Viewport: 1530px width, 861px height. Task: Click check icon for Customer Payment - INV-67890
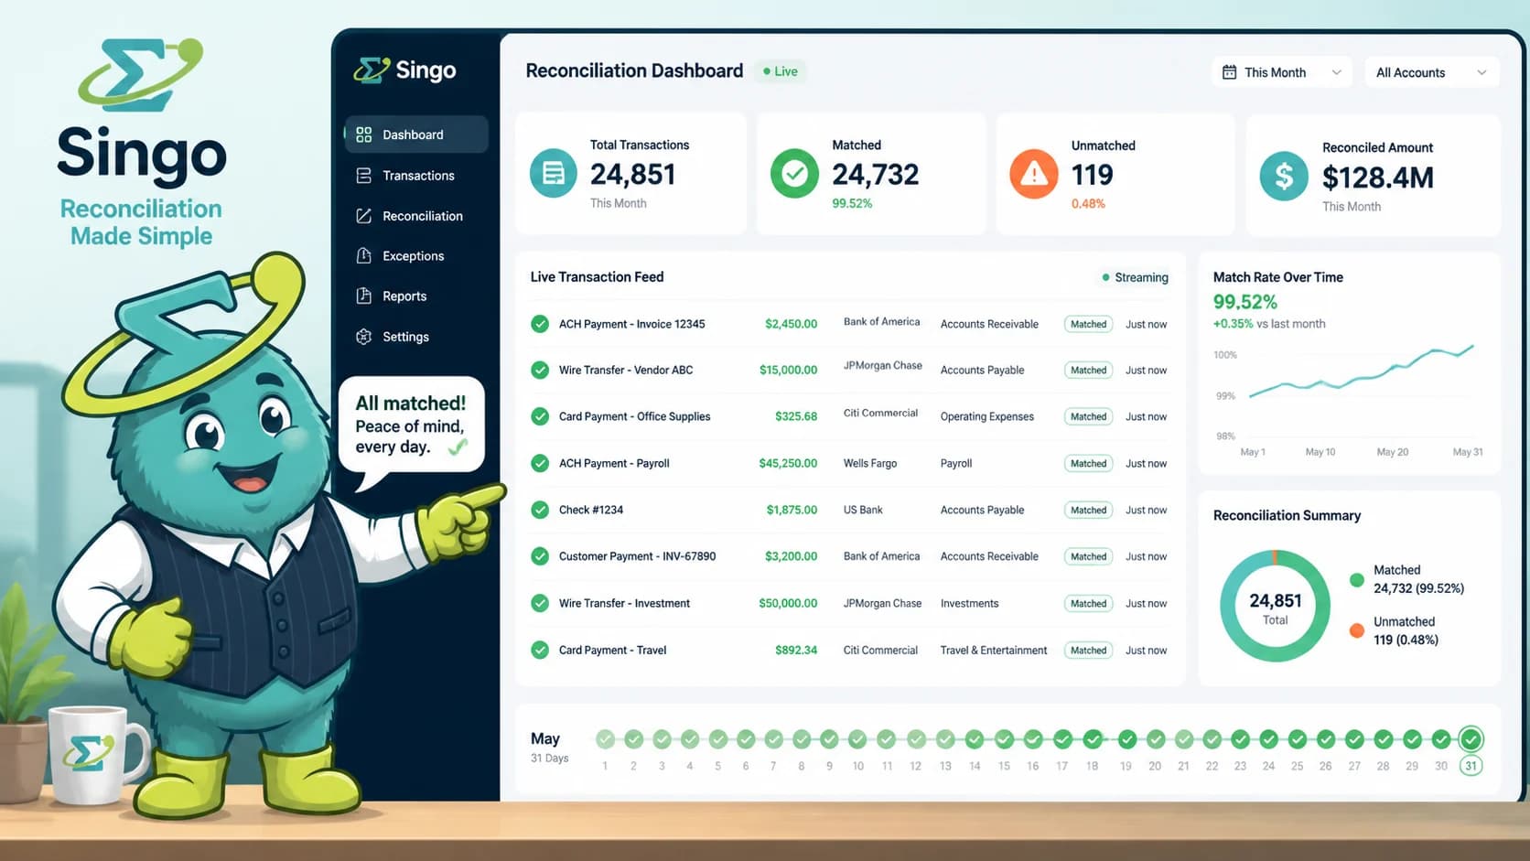[x=540, y=556]
